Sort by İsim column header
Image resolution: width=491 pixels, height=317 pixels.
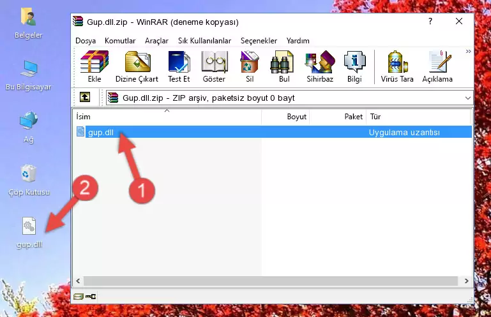pyautogui.click(x=168, y=117)
